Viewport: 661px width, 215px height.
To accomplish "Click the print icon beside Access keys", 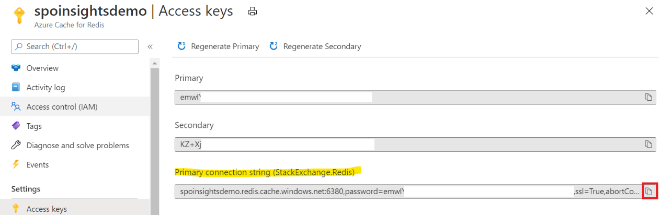I will 253,11.
